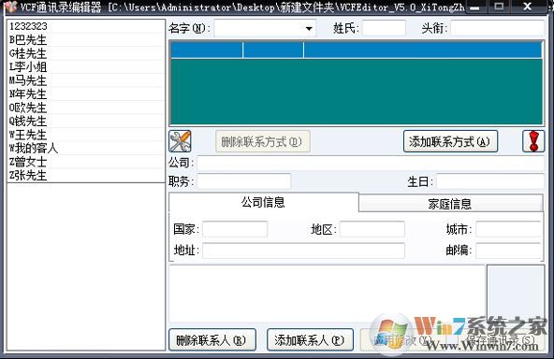Switch to the 家庭信息 tab
This screenshot has height=359, width=554.
click(x=450, y=204)
